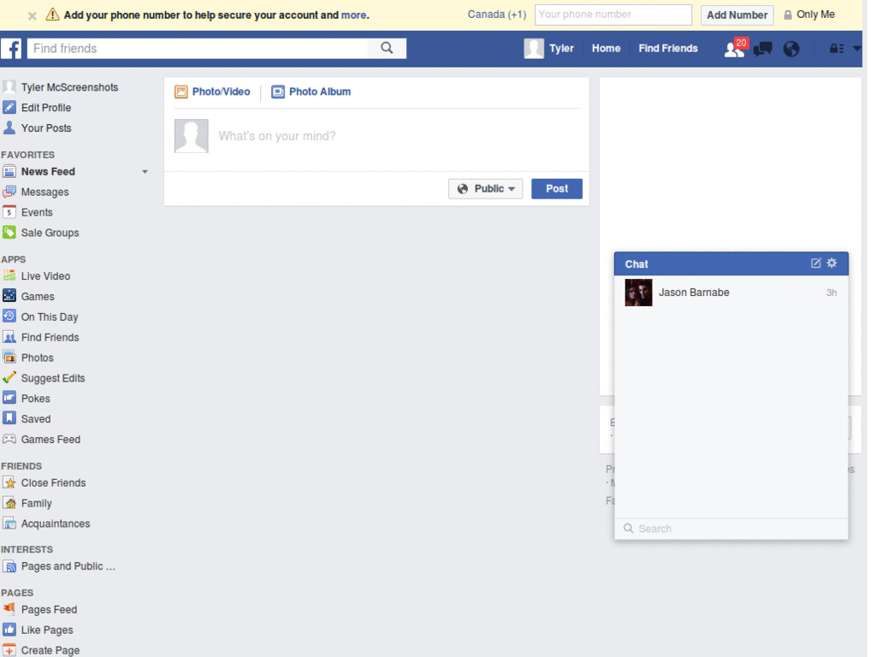Screen dimensions: 876x657
Task: Open the Public audience dropdown
Action: tap(486, 189)
